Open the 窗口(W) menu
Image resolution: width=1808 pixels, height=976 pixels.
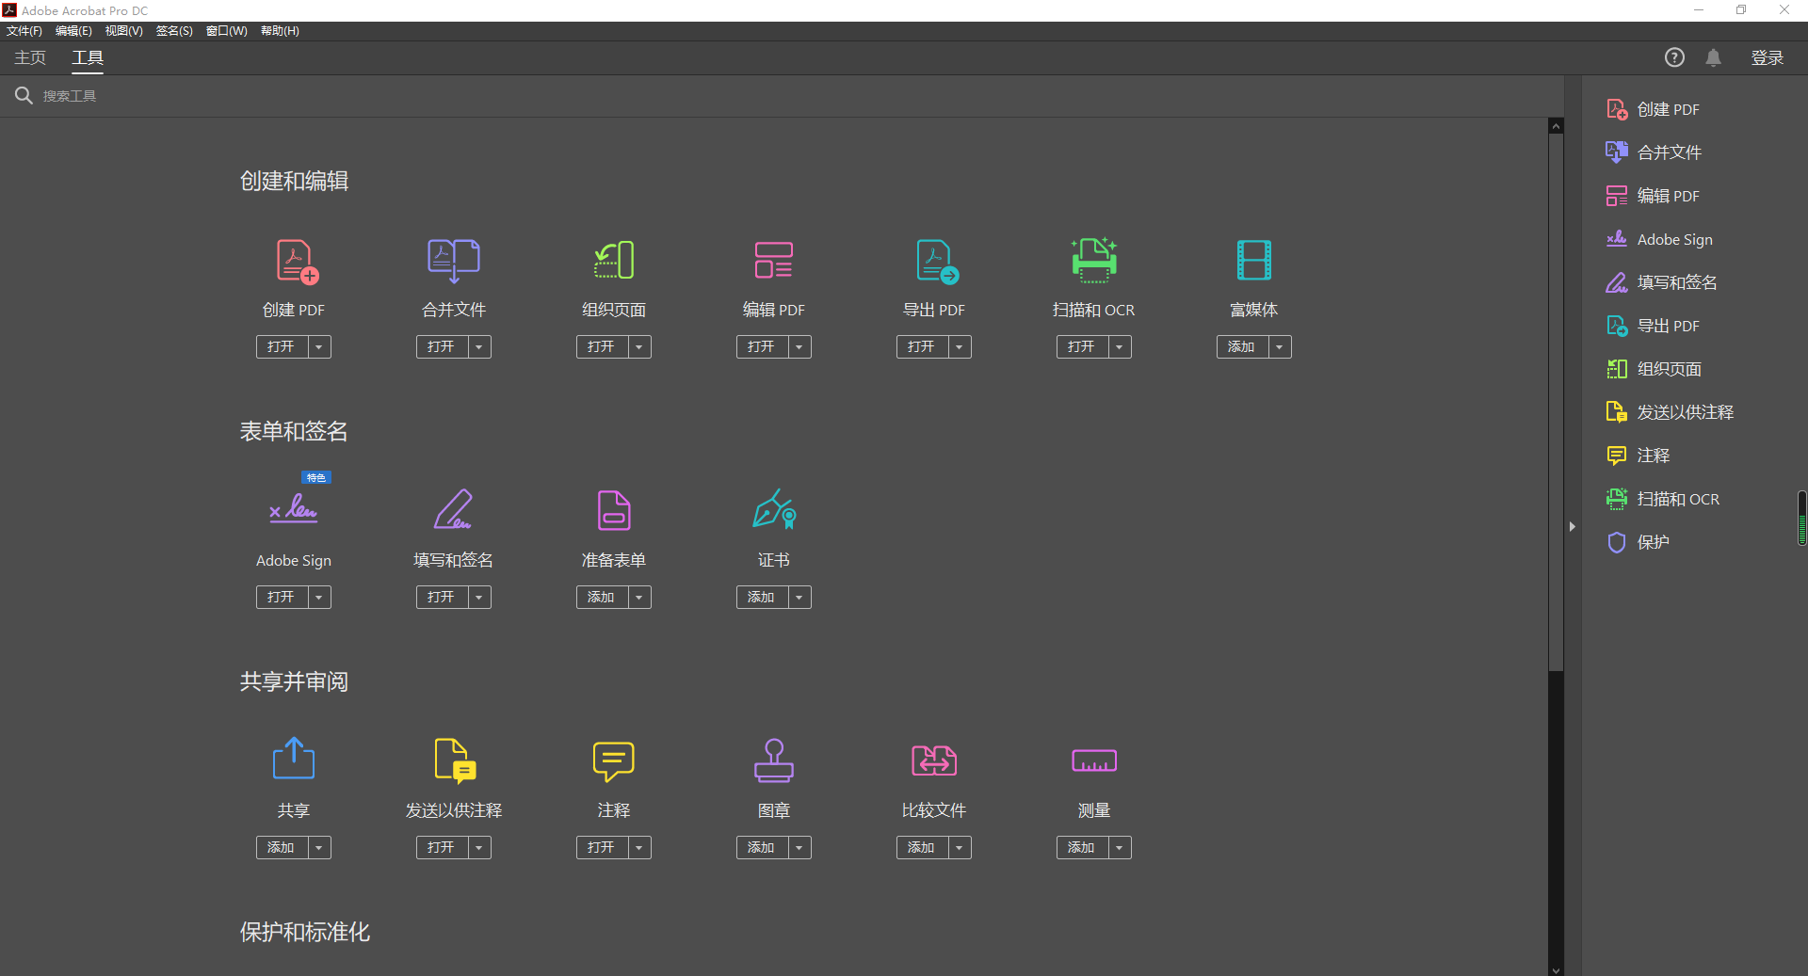point(227,31)
